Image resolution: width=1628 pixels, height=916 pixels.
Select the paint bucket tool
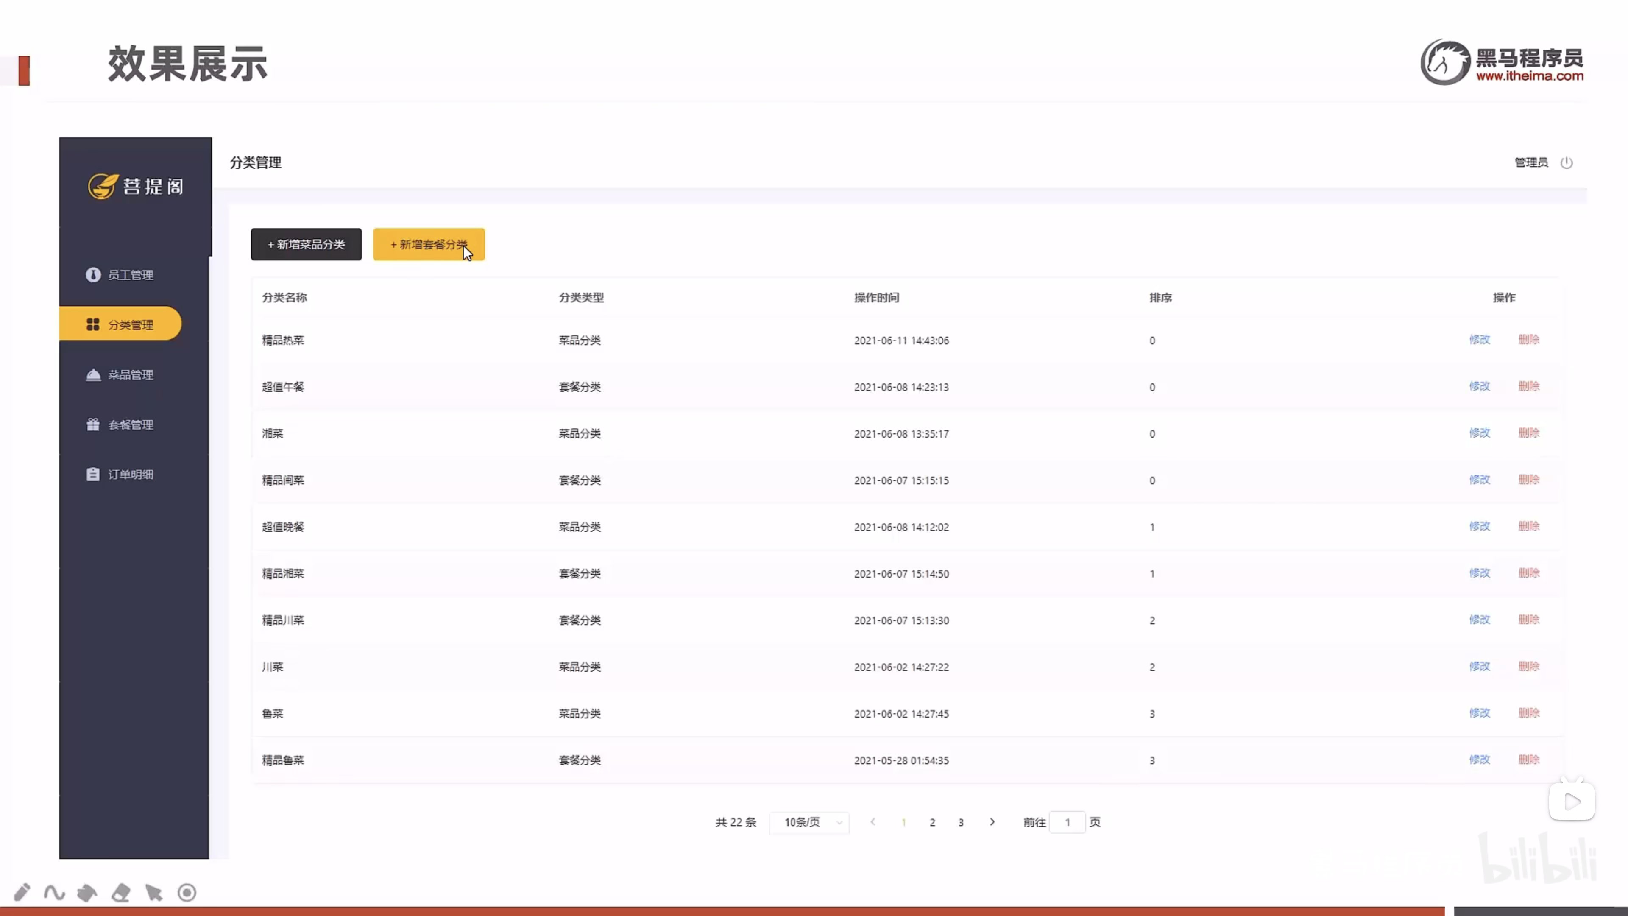pyautogui.click(x=87, y=892)
